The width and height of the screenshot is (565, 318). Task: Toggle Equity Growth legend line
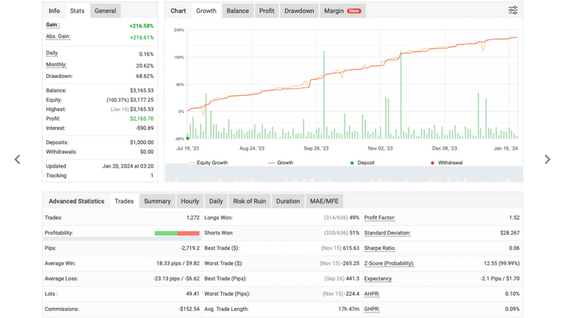click(207, 163)
